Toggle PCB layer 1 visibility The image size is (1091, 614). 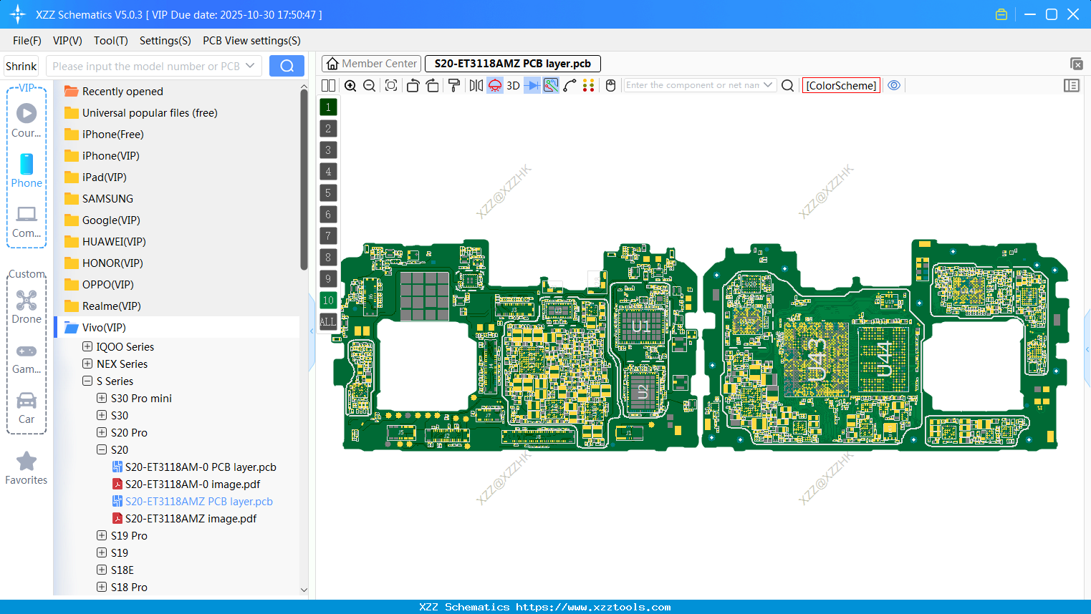[328, 107]
